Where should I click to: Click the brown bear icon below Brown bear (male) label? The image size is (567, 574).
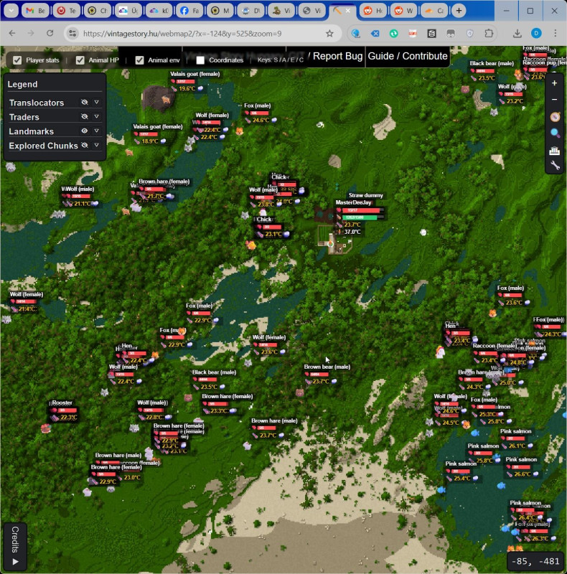click(x=299, y=392)
